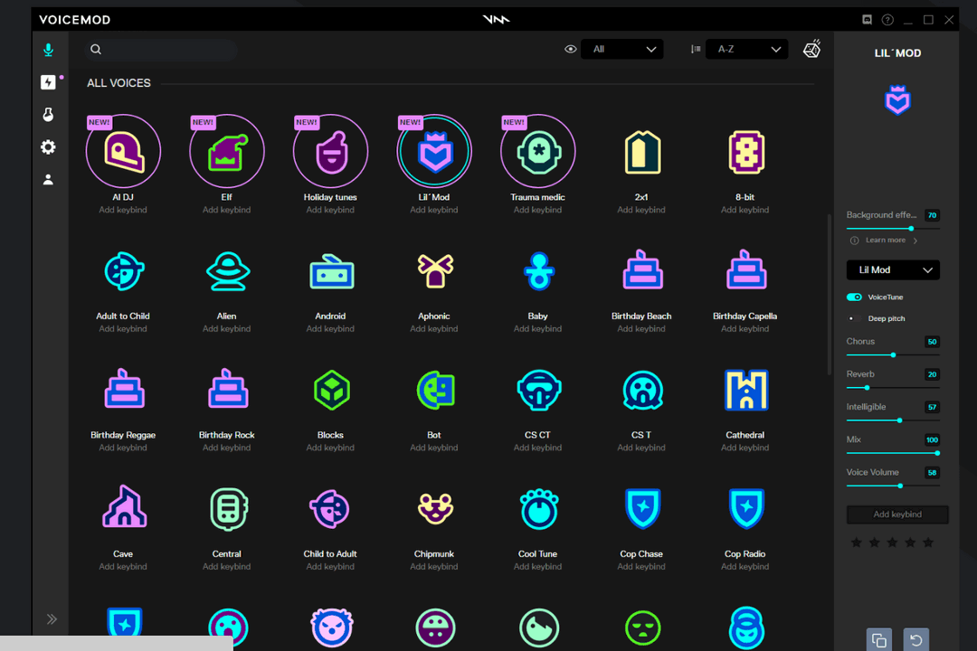Open the account profile tab
This screenshot has width=977, height=651.
49,180
